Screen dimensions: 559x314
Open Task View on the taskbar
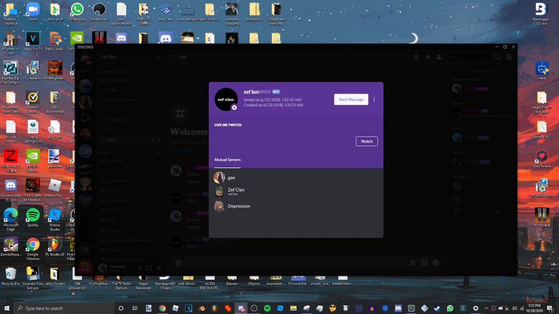pos(135,308)
